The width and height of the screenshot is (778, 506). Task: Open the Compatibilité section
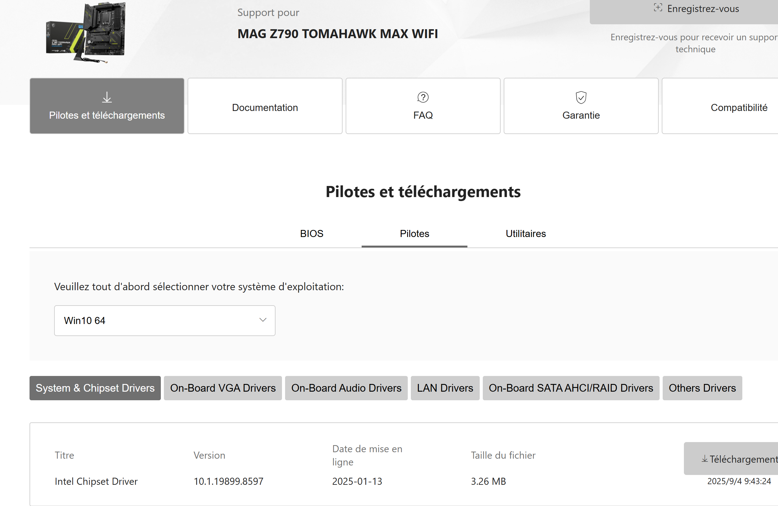click(720, 106)
